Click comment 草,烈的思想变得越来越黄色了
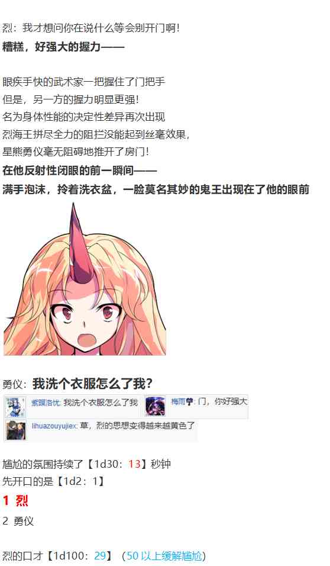This screenshot has height=566, width=330. click(137, 426)
